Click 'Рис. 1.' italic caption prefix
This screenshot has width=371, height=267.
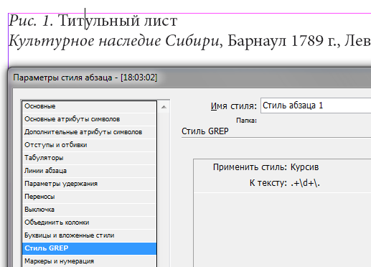pyautogui.click(x=31, y=21)
